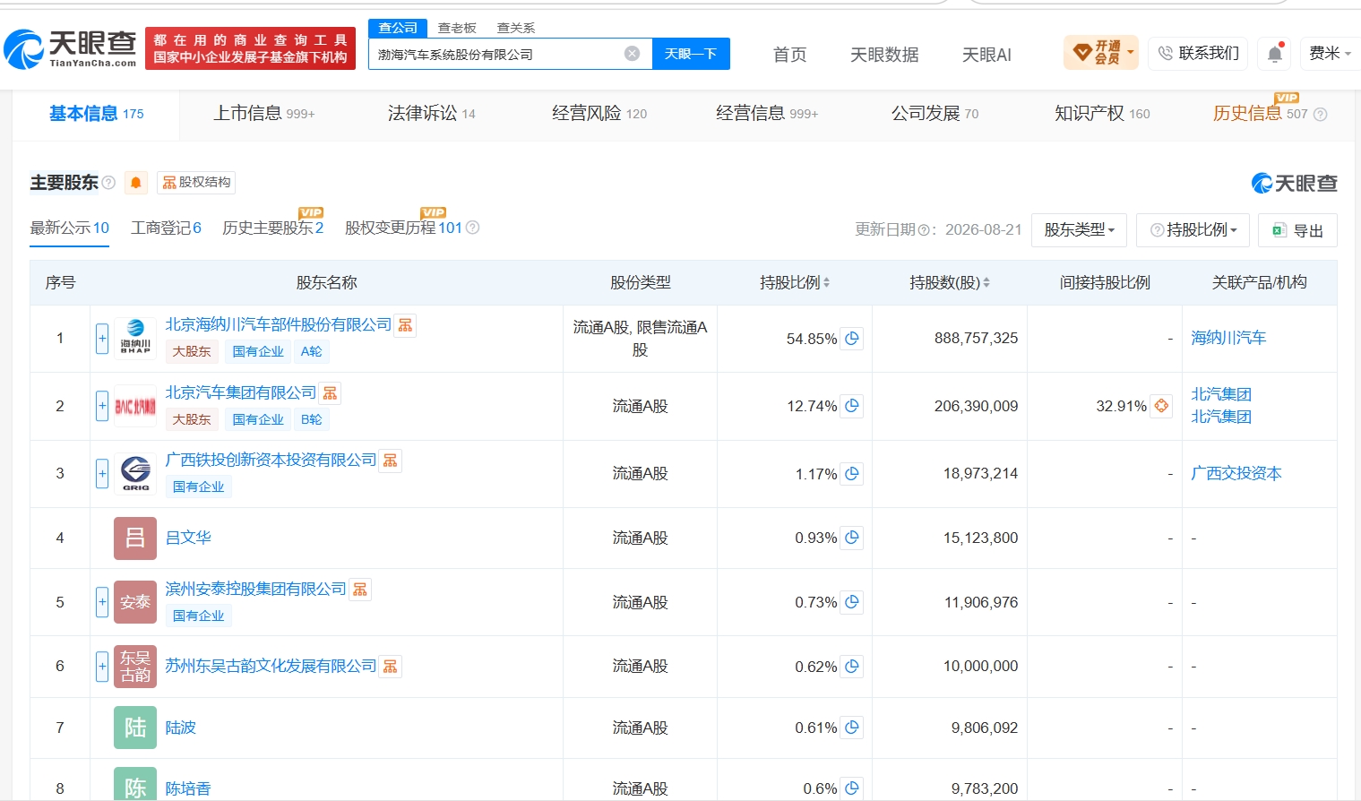Expand row 1 北京海纳川 shareholder details
This screenshot has height=801, width=1361.
pos(102,339)
